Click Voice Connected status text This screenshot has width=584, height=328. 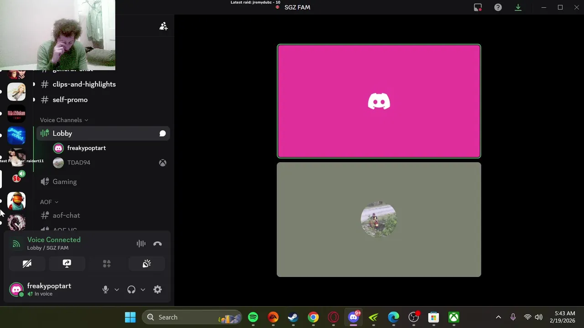pyautogui.click(x=54, y=240)
